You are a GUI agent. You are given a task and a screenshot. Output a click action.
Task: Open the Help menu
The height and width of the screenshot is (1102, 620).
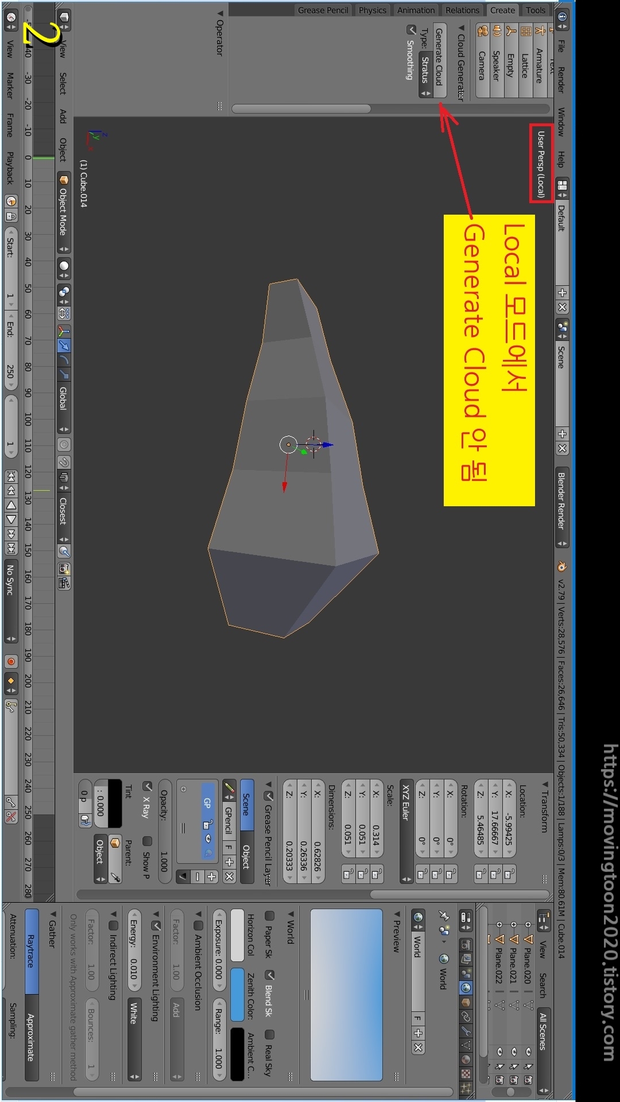point(561,159)
